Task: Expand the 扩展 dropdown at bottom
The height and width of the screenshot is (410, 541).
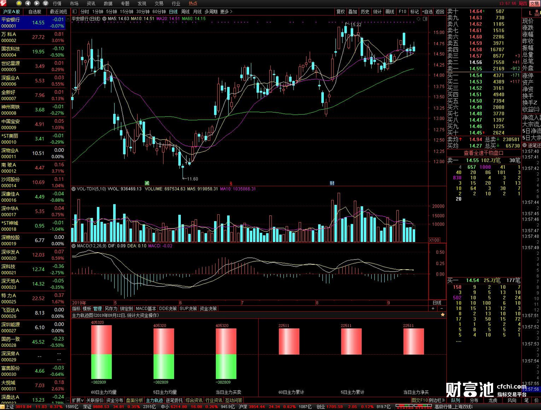Action: coord(78,400)
